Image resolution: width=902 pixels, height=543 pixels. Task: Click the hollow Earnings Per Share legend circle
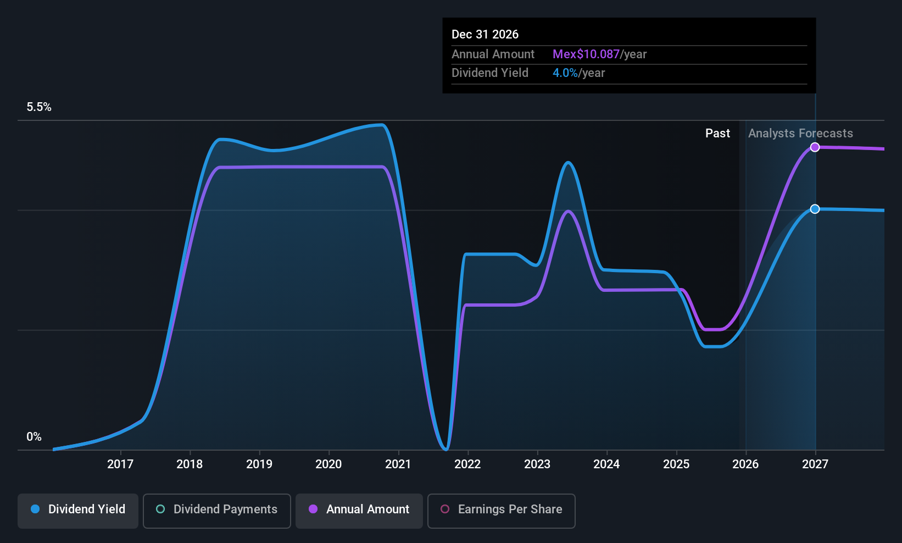[x=445, y=509]
